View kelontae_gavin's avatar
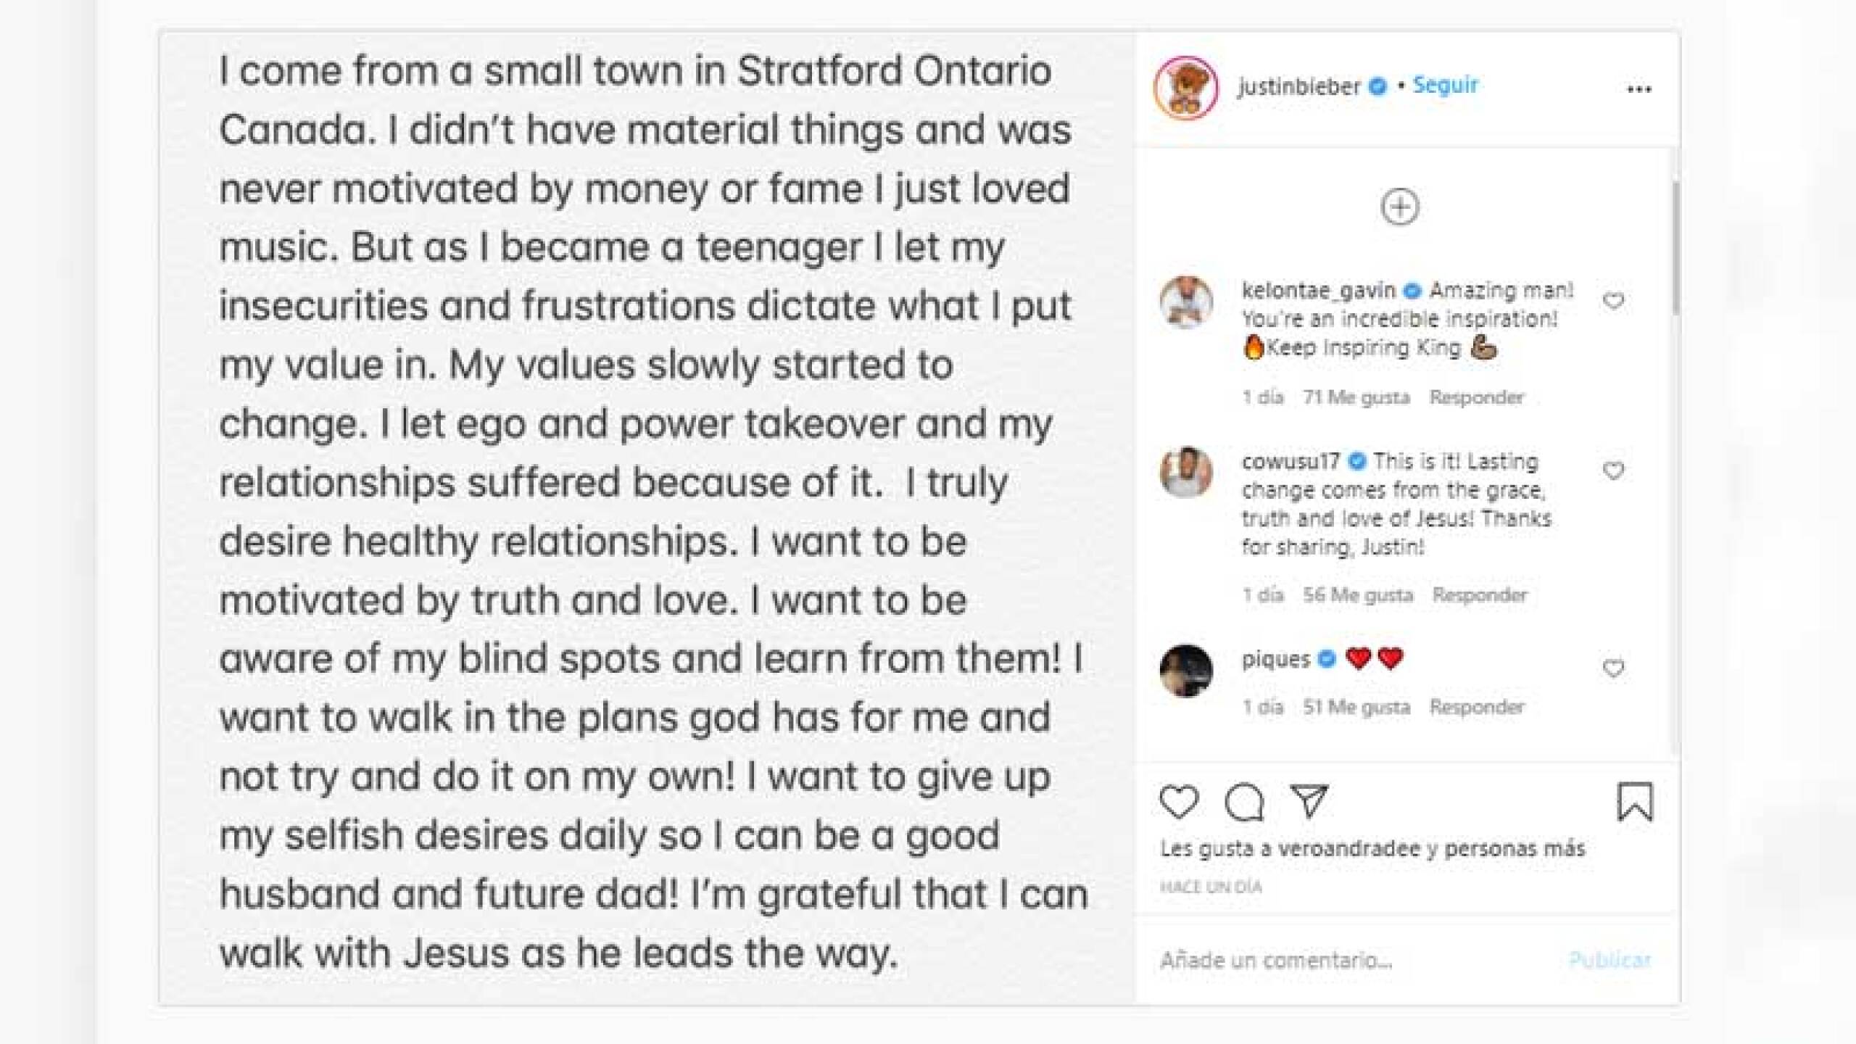The width and height of the screenshot is (1856, 1044). pyautogui.click(x=1186, y=302)
